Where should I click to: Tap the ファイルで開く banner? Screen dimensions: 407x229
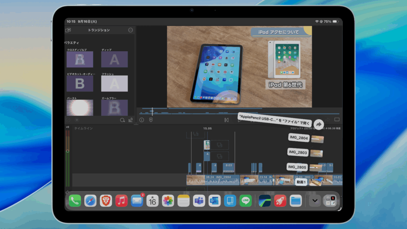[x=275, y=119]
